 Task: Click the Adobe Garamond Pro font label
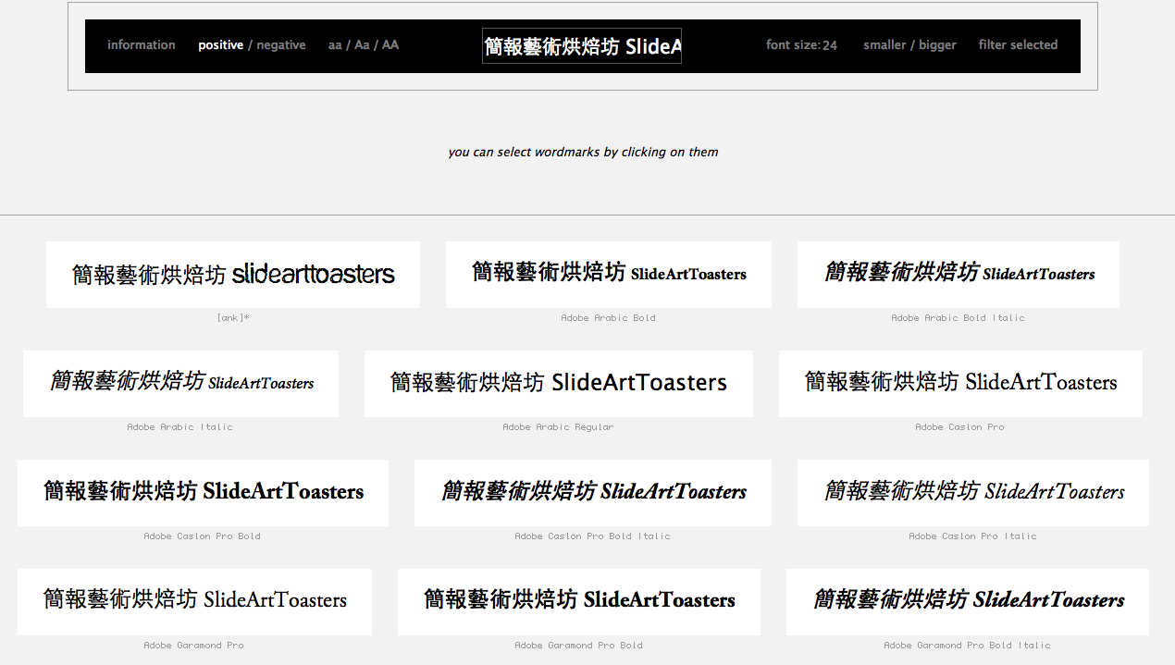[x=194, y=646]
